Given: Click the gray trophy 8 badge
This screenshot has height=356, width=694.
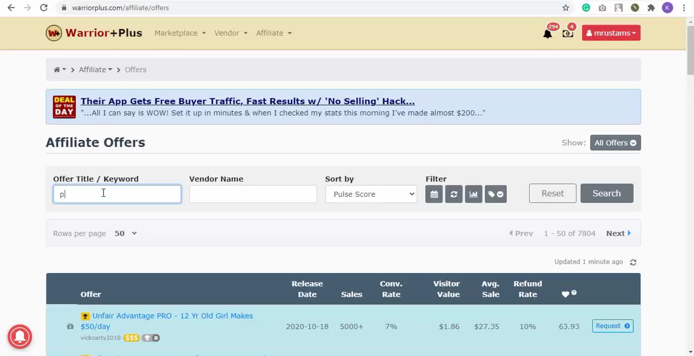Looking at the screenshot, I should click(x=151, y=338).
